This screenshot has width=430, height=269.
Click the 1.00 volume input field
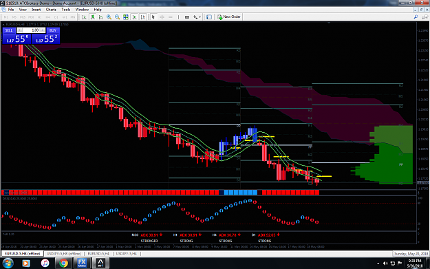click(x=31, y=30)
